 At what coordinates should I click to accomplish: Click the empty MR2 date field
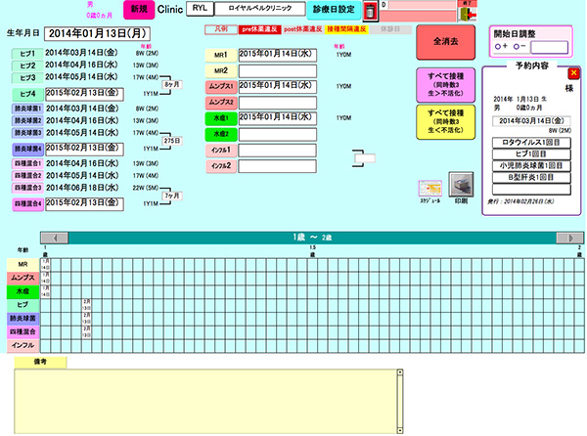(277, 70)
